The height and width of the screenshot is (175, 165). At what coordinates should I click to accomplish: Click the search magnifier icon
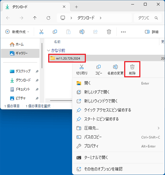(x=156, y=18)
